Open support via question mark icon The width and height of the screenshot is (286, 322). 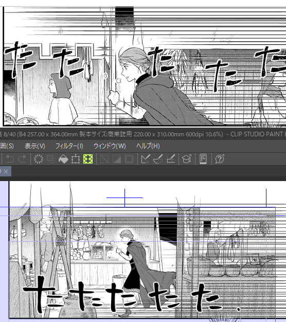pos(220,159)
